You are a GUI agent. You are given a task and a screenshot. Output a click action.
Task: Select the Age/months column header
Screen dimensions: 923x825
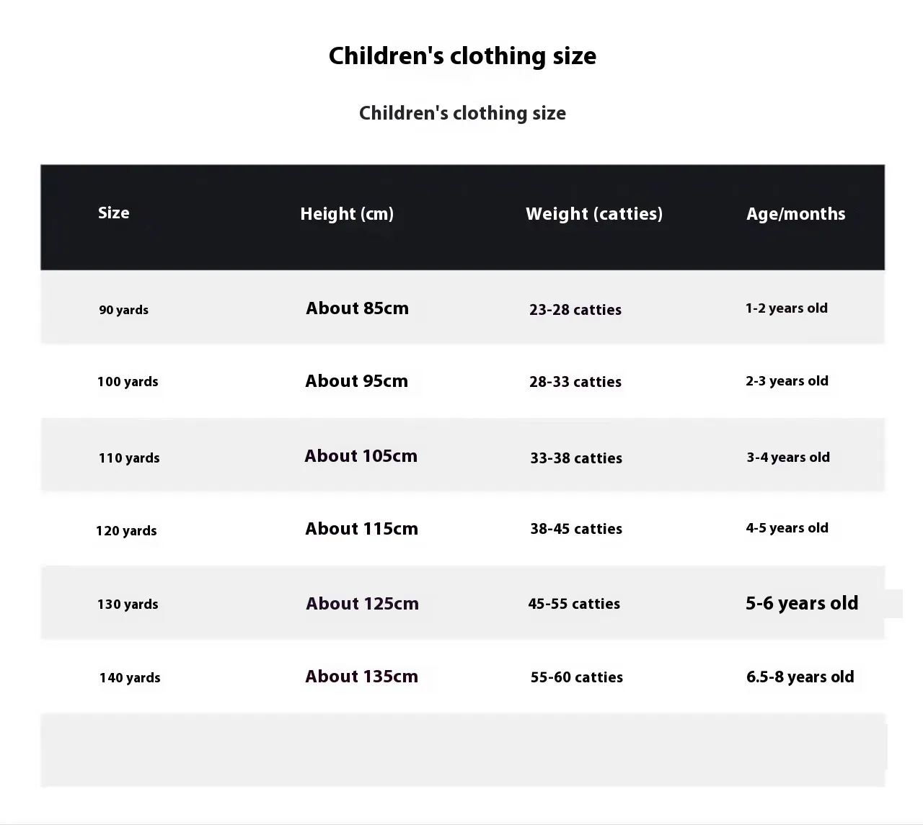(x=795, y=214)
